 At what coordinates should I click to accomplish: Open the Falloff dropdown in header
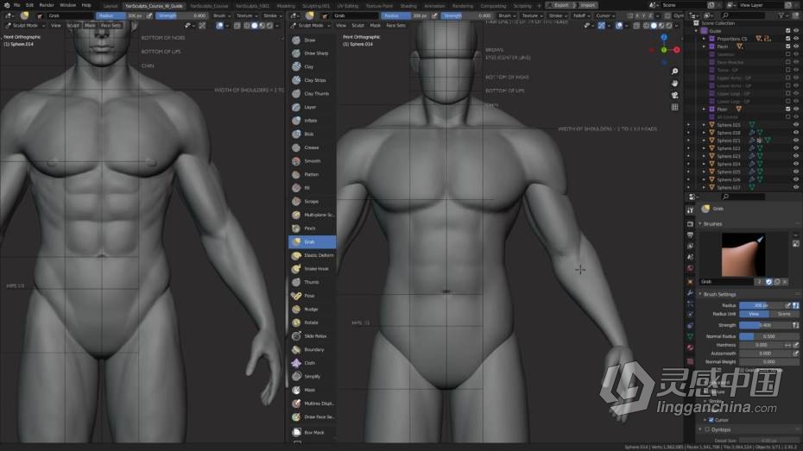(581, 16)
